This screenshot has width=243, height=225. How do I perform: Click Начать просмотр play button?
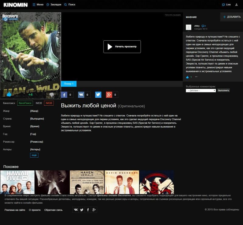point(122,47)
